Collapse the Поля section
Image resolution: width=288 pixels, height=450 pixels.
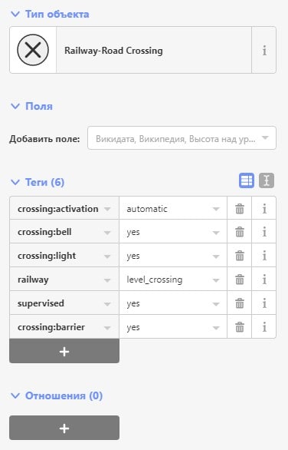click(x=31, y=106)
